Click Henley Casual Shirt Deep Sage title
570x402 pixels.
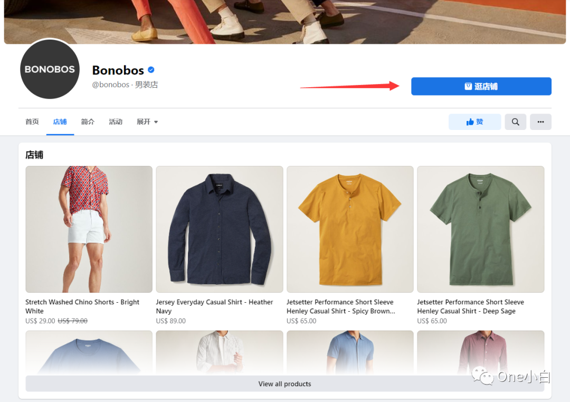click(470, 306)
